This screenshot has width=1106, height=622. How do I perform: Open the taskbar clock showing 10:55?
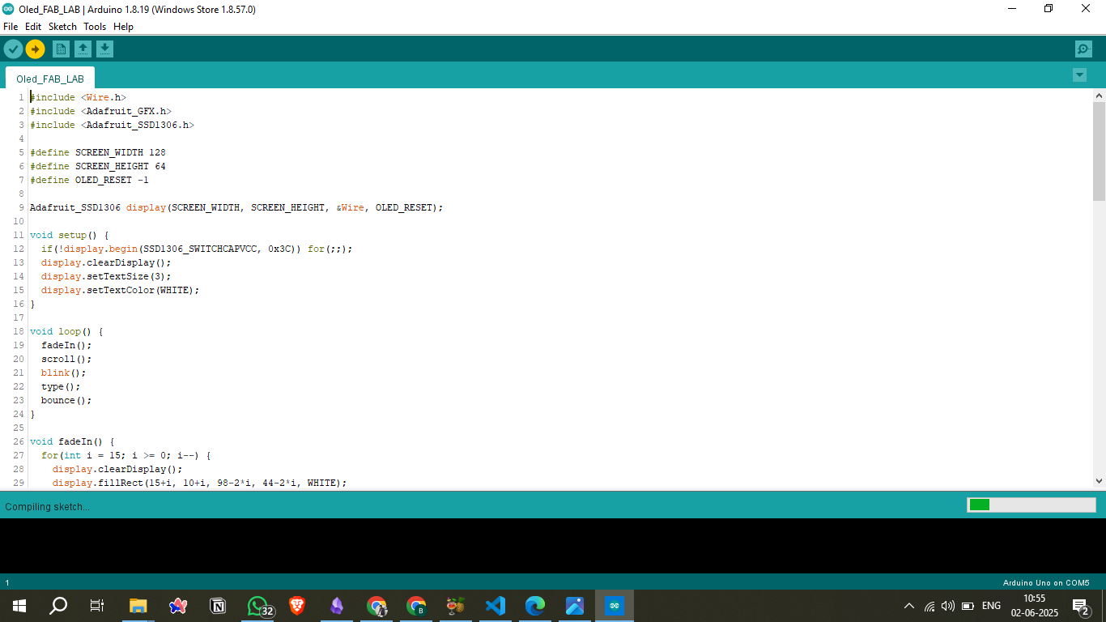(x=1034, y=606)
